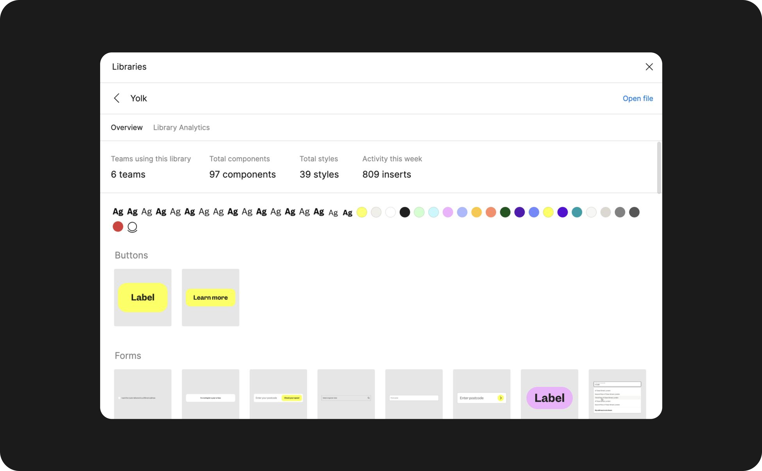Click the outlined circle effect style
The height and width of the screenshot is (471, 762).
(132, 227)
